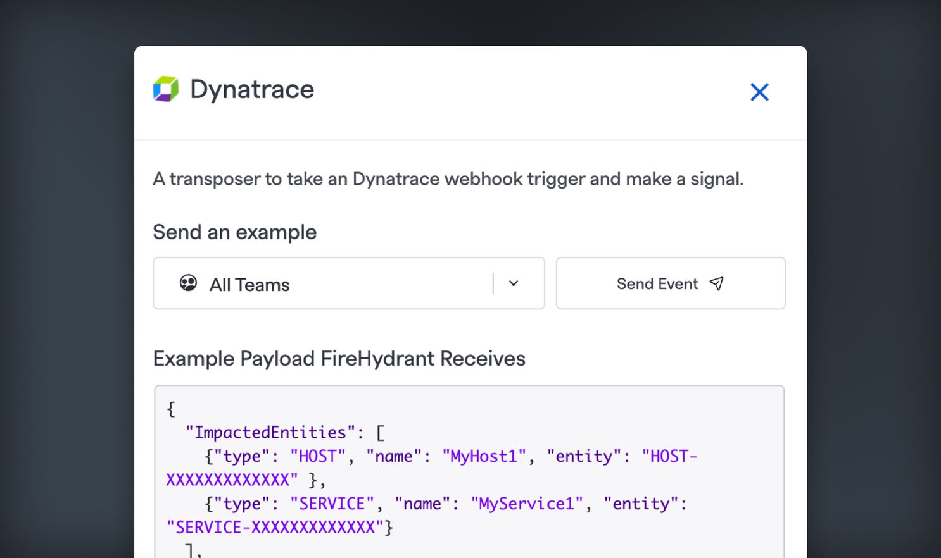Click the Send Event button
941x558 pixels.
(671, 283)
